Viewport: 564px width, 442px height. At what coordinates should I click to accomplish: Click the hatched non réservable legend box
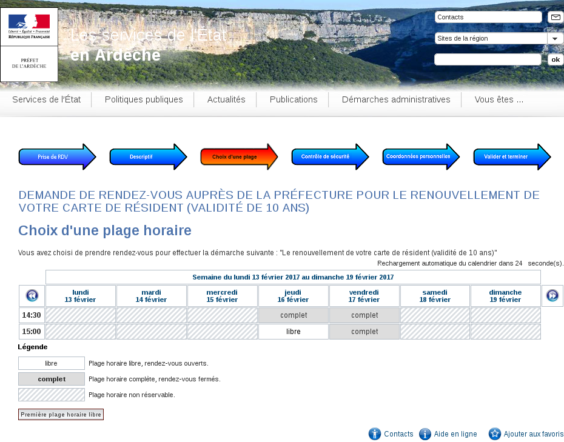[52, 395]
